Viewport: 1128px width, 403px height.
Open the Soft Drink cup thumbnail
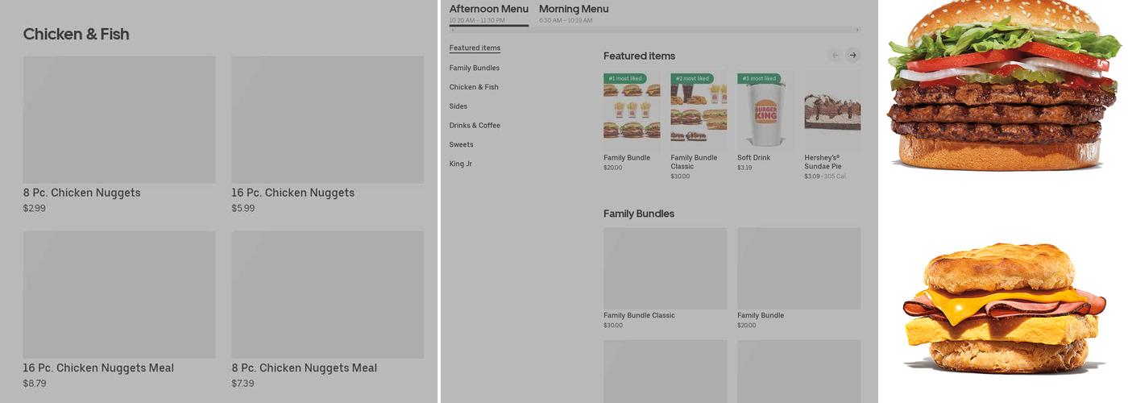click(765, 110)
